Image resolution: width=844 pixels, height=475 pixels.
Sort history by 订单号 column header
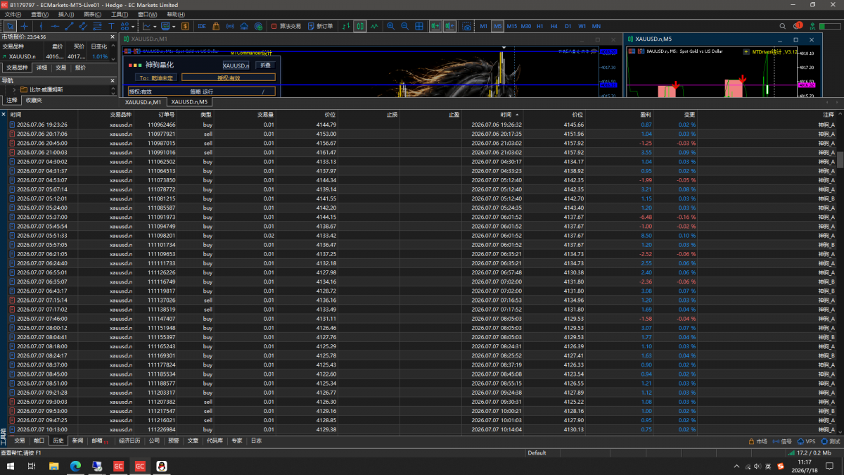pos(167,114)
